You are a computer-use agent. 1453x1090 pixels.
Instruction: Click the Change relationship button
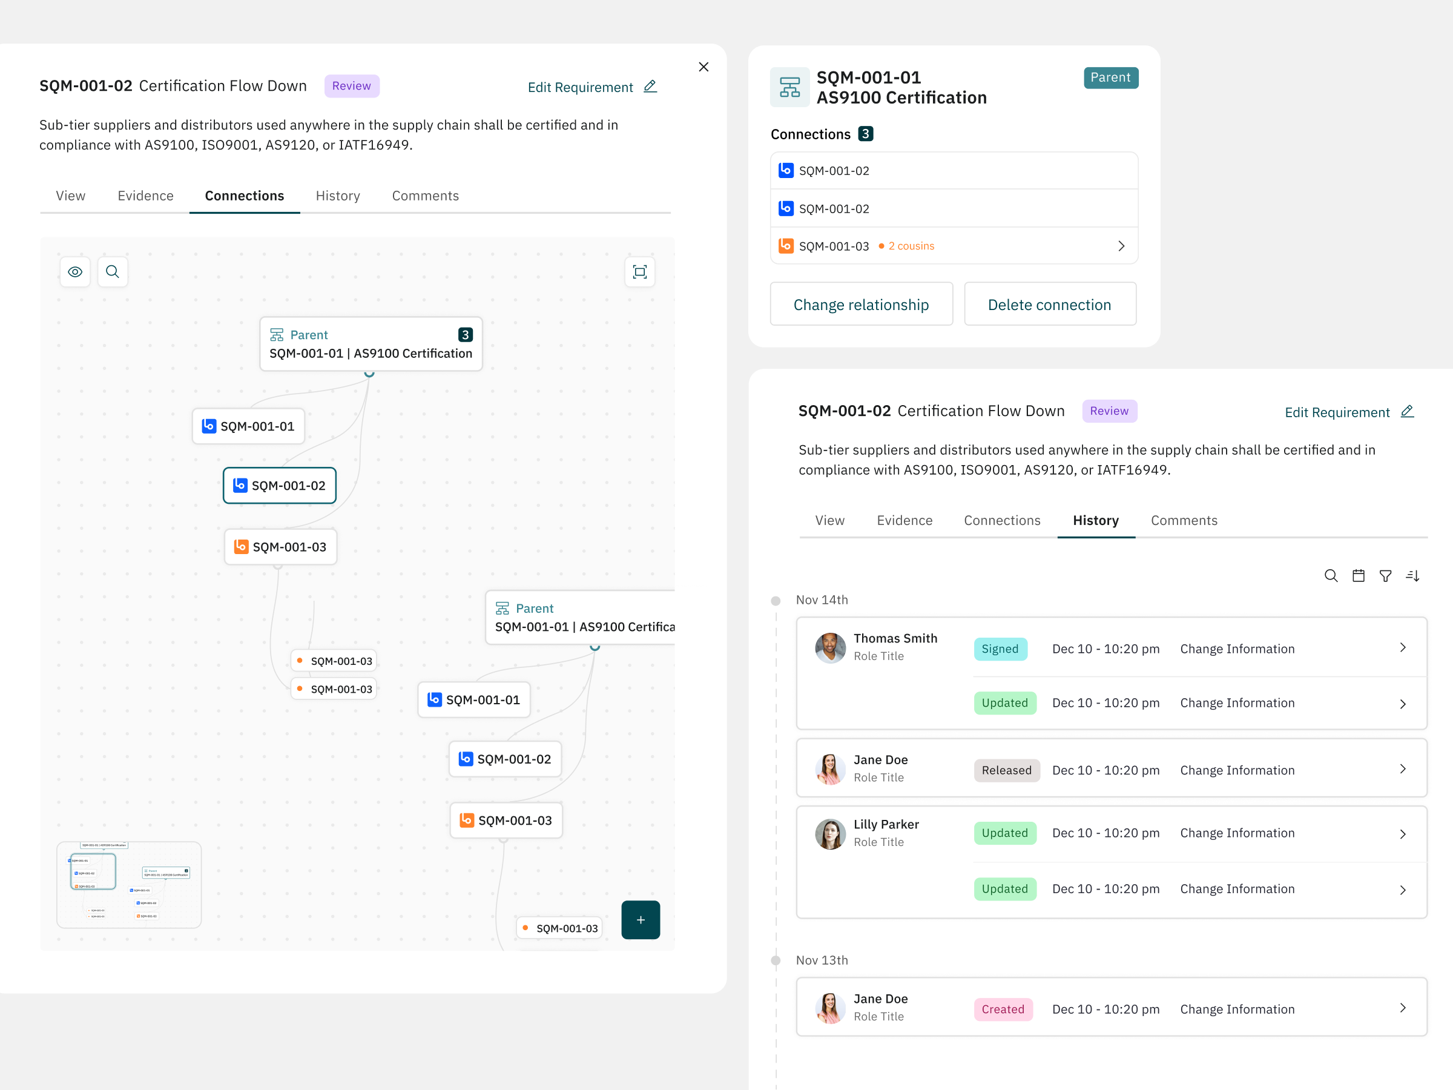[861, 304]
